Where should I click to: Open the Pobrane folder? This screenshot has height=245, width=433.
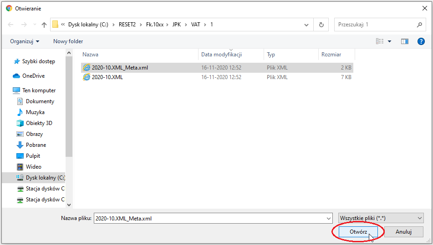[x=36, y=145]
